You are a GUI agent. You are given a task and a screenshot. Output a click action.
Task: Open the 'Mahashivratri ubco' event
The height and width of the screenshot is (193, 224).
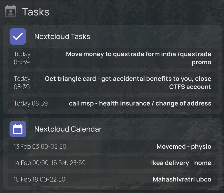pos(182,180)
